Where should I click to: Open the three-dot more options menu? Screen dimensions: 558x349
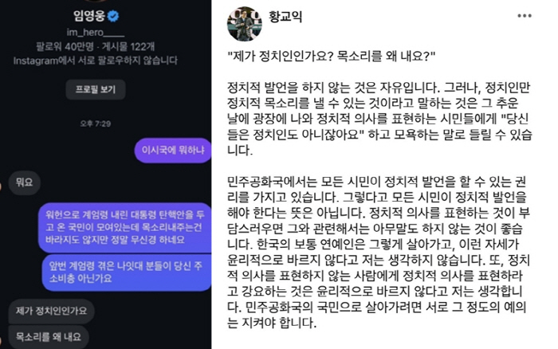[525, 16]
